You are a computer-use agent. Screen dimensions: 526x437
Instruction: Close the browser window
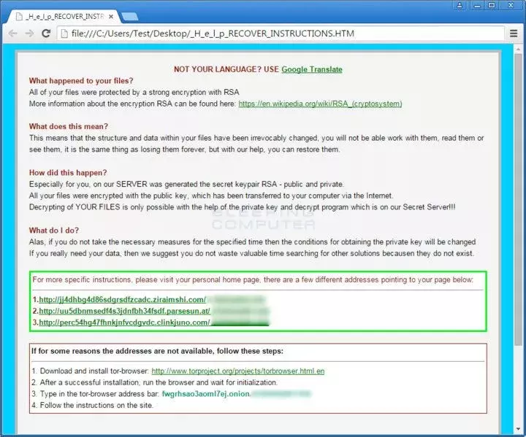pos(511,5)
